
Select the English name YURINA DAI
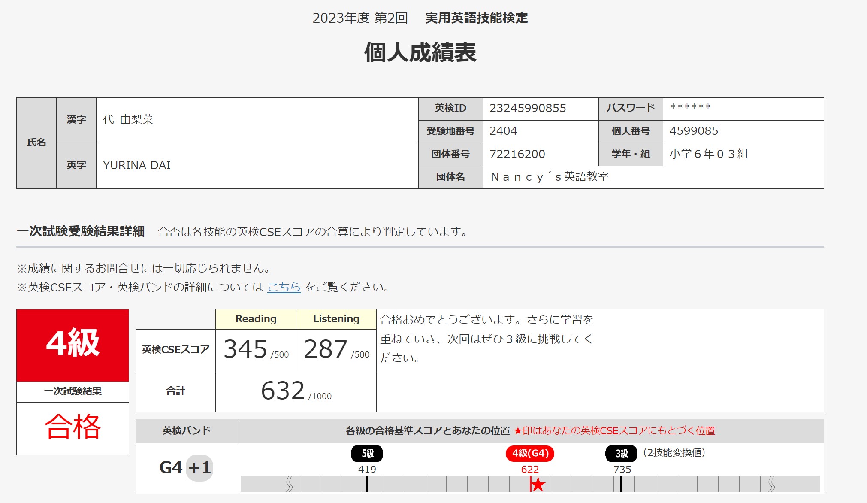pos(137,165)
